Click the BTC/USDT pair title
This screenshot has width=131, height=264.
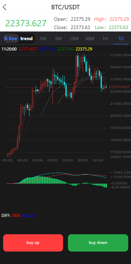(x=65, y=7)
